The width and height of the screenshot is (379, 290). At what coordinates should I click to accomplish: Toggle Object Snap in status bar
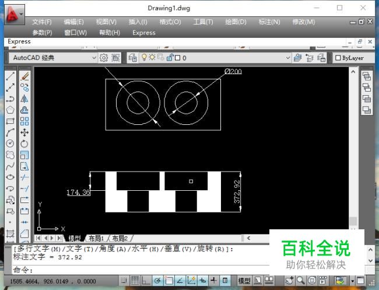169,281
